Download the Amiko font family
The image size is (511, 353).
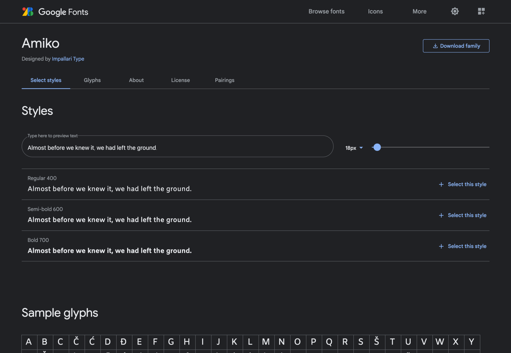[456, 46]
